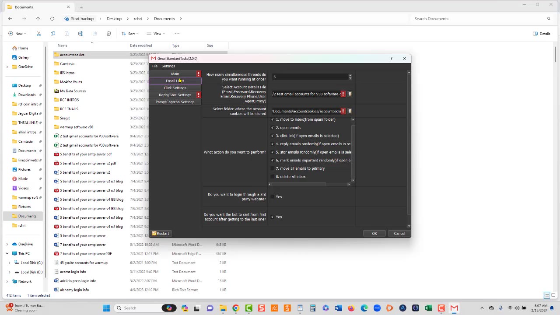Click the account cookies folder path field

click(x=306, y=111)
